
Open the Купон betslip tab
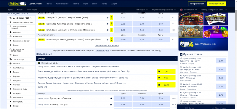click(x=190, y=108)
